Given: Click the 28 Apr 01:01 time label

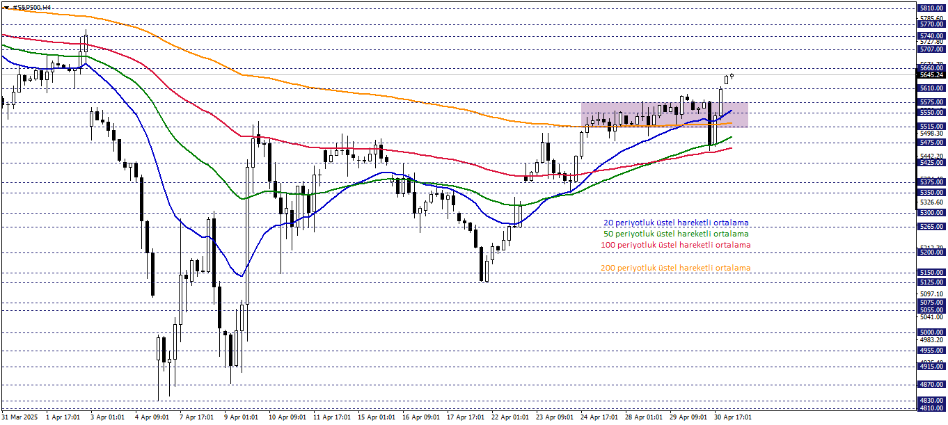Looking at the screenshot, I should [x=644, y=418].
